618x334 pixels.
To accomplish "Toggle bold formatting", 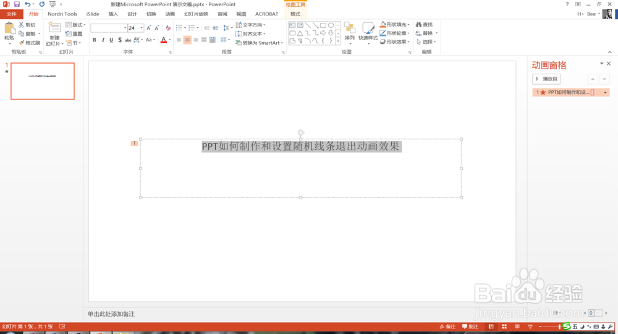I will 95,40.
